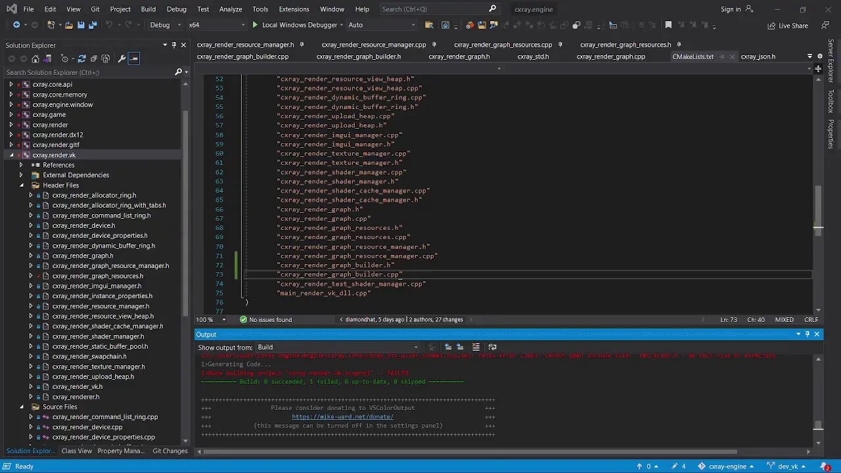Screen dimensions: 841x473
Task: Toggle the Preview Selected Items button
Action: point(134,58)
